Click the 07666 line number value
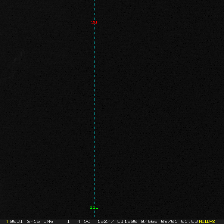The width and height of the screenshot is (224, 224). [x=149, y=221]
